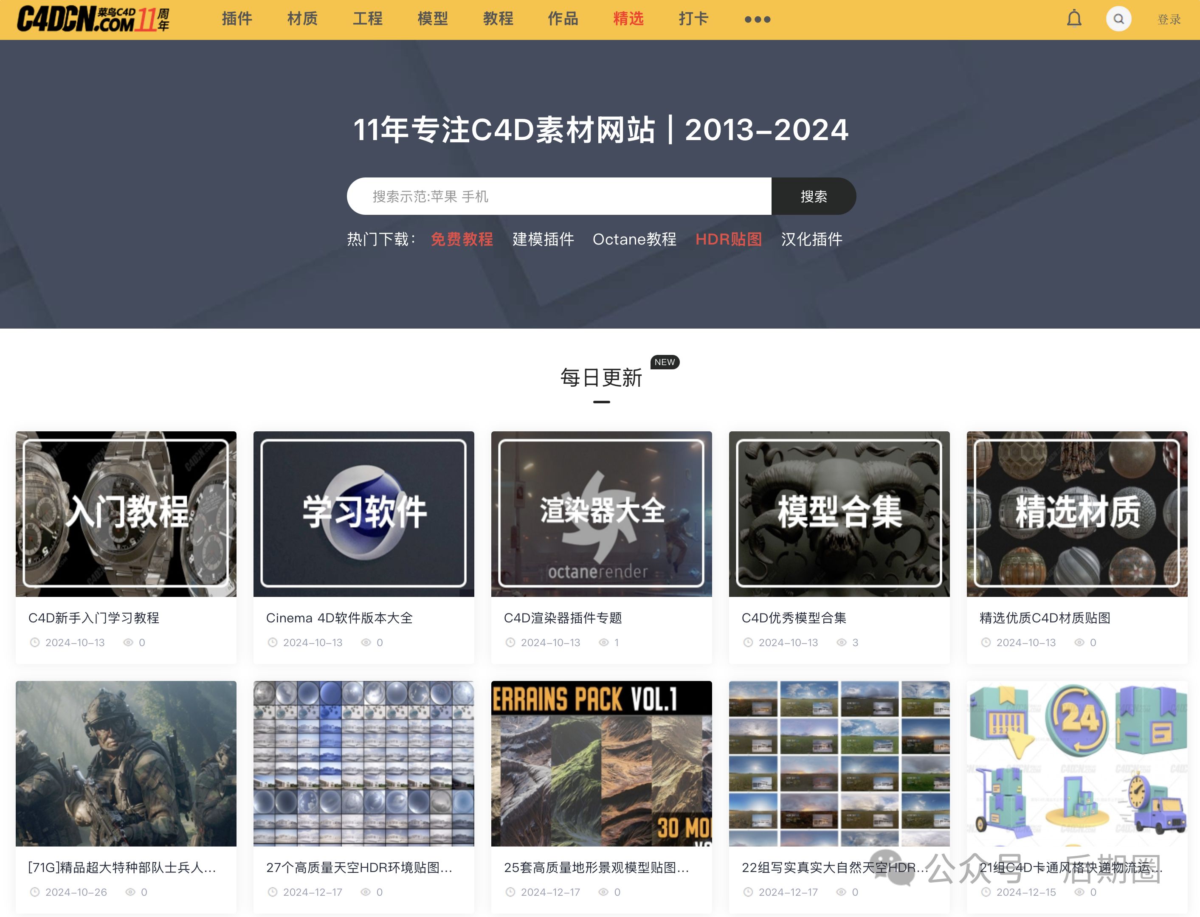Click the eye view-count icon under C4D优秀模型合集
Viewport: 1200px width, 917px height.
tap(841, 642)
